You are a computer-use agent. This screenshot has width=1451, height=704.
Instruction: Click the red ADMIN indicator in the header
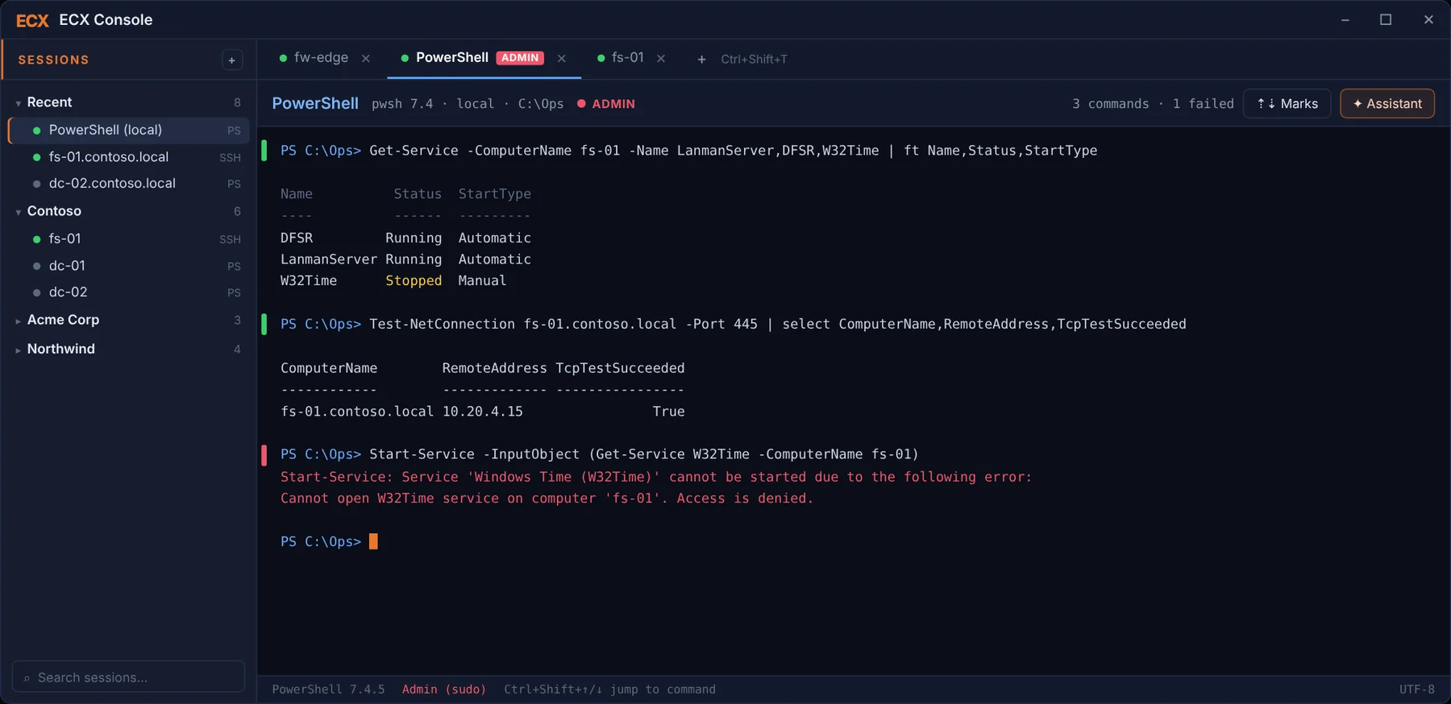(606, 104)
